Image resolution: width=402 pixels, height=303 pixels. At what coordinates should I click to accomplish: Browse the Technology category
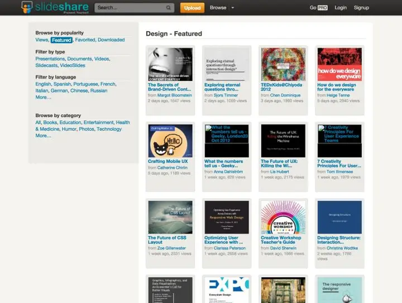[109, 129]
